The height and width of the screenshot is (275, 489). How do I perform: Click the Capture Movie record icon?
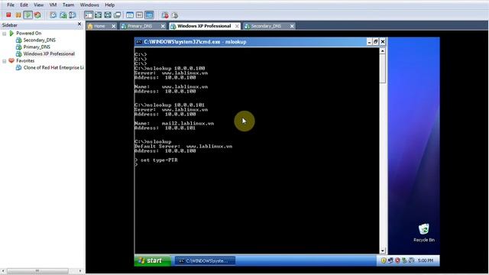tap(165, 15)
